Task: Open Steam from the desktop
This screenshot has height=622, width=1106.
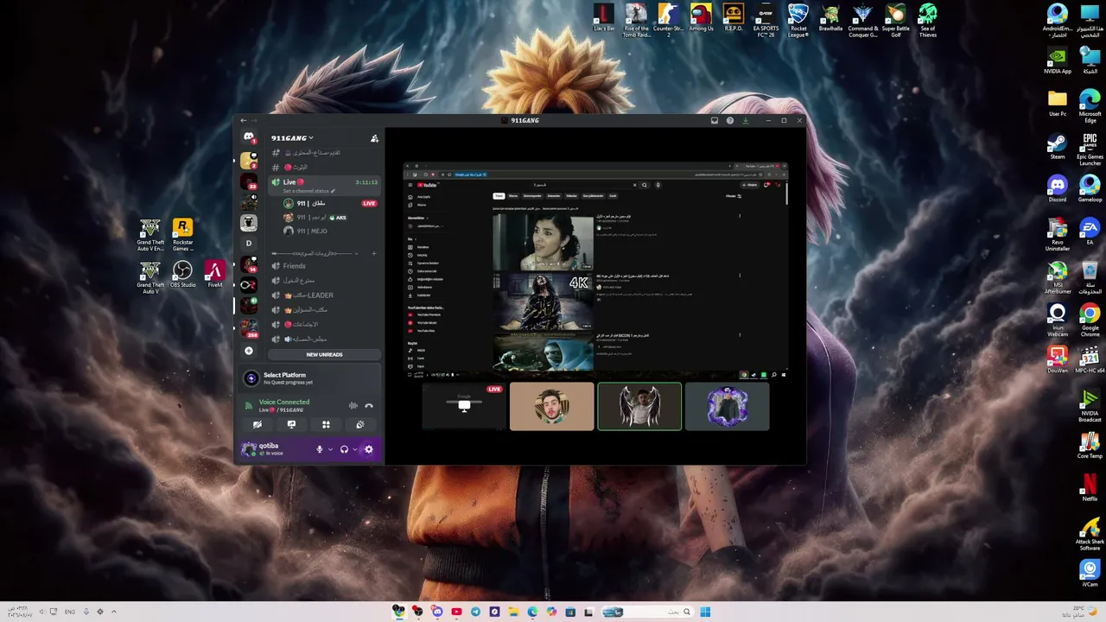Action: [1058, 145]
